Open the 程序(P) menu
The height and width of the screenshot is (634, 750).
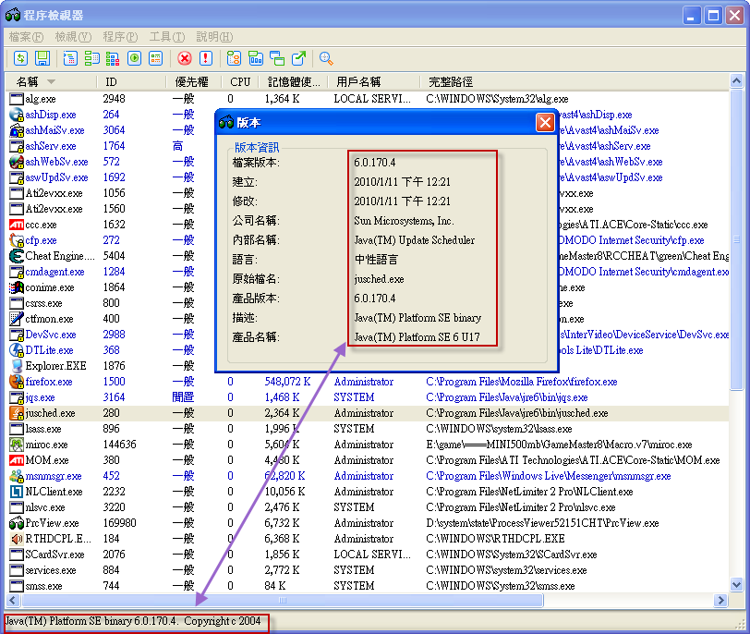[120, 37]
